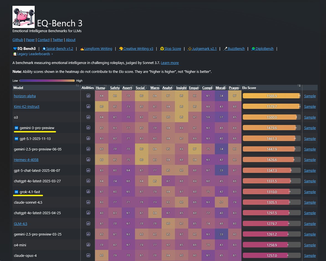Open the BuzzBench leaderboard
This screenshot has height=261, width=326.
[x=234, y=49]
